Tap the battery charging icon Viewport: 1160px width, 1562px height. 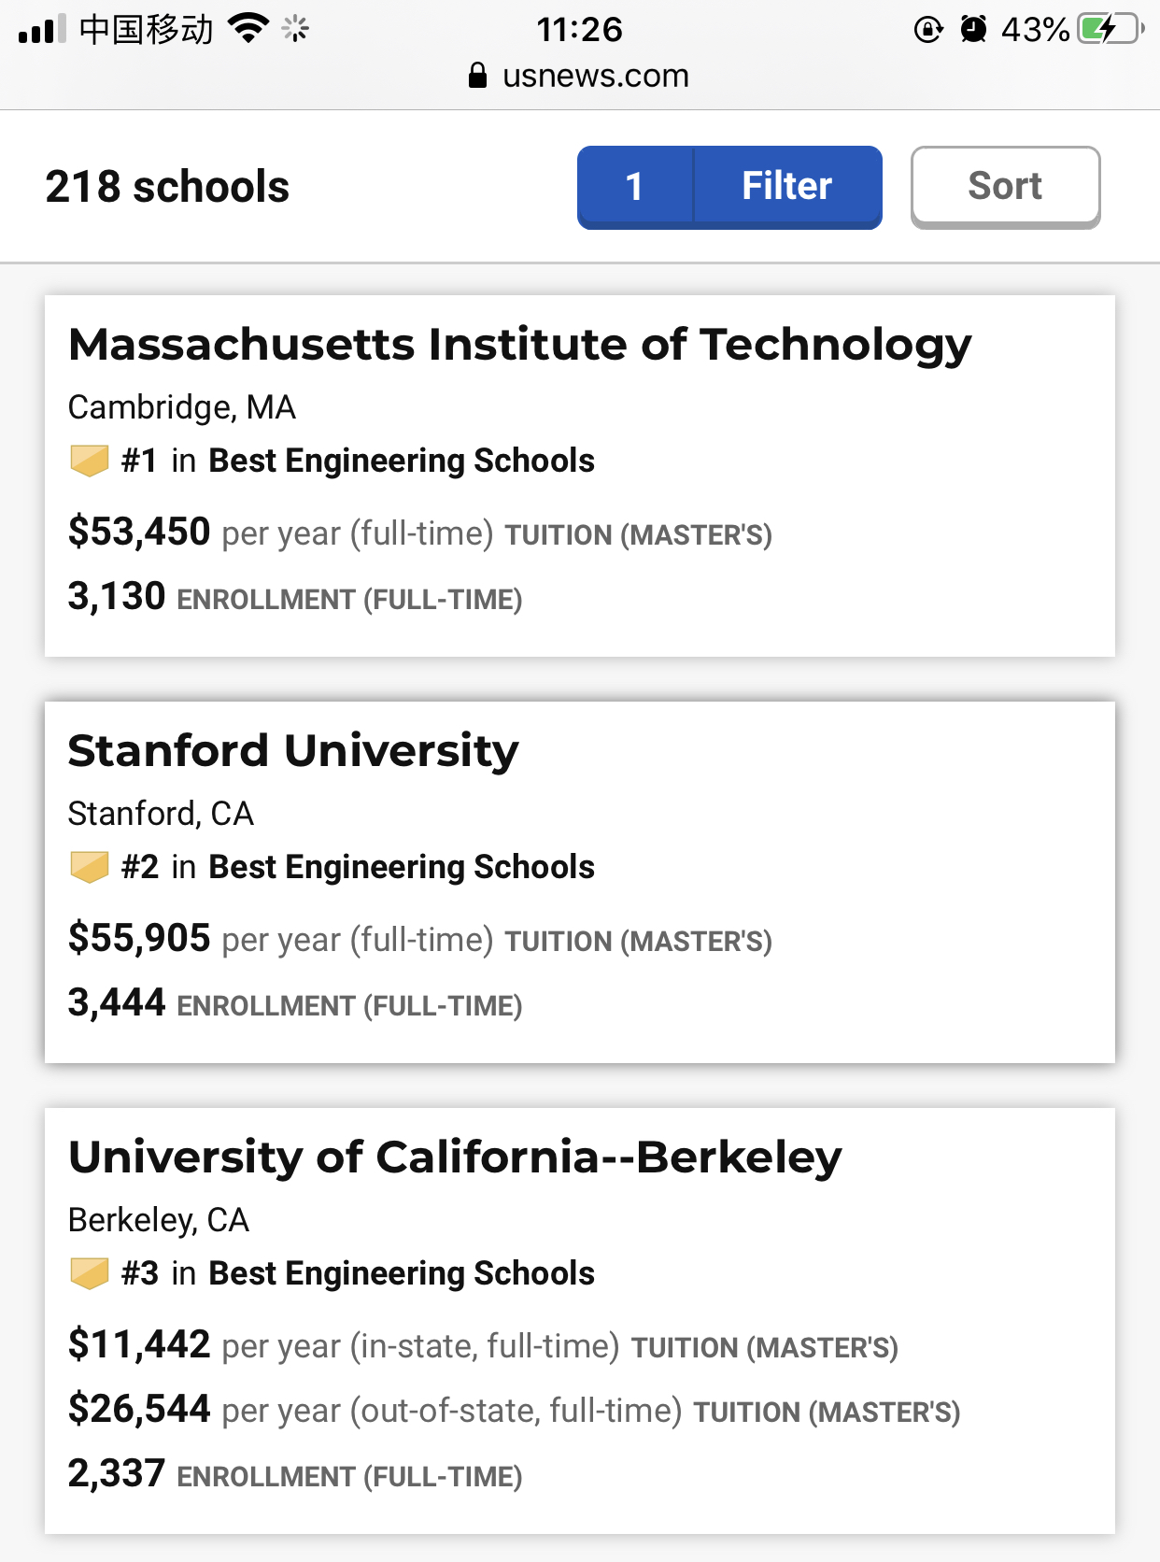tap(1110, 29)
